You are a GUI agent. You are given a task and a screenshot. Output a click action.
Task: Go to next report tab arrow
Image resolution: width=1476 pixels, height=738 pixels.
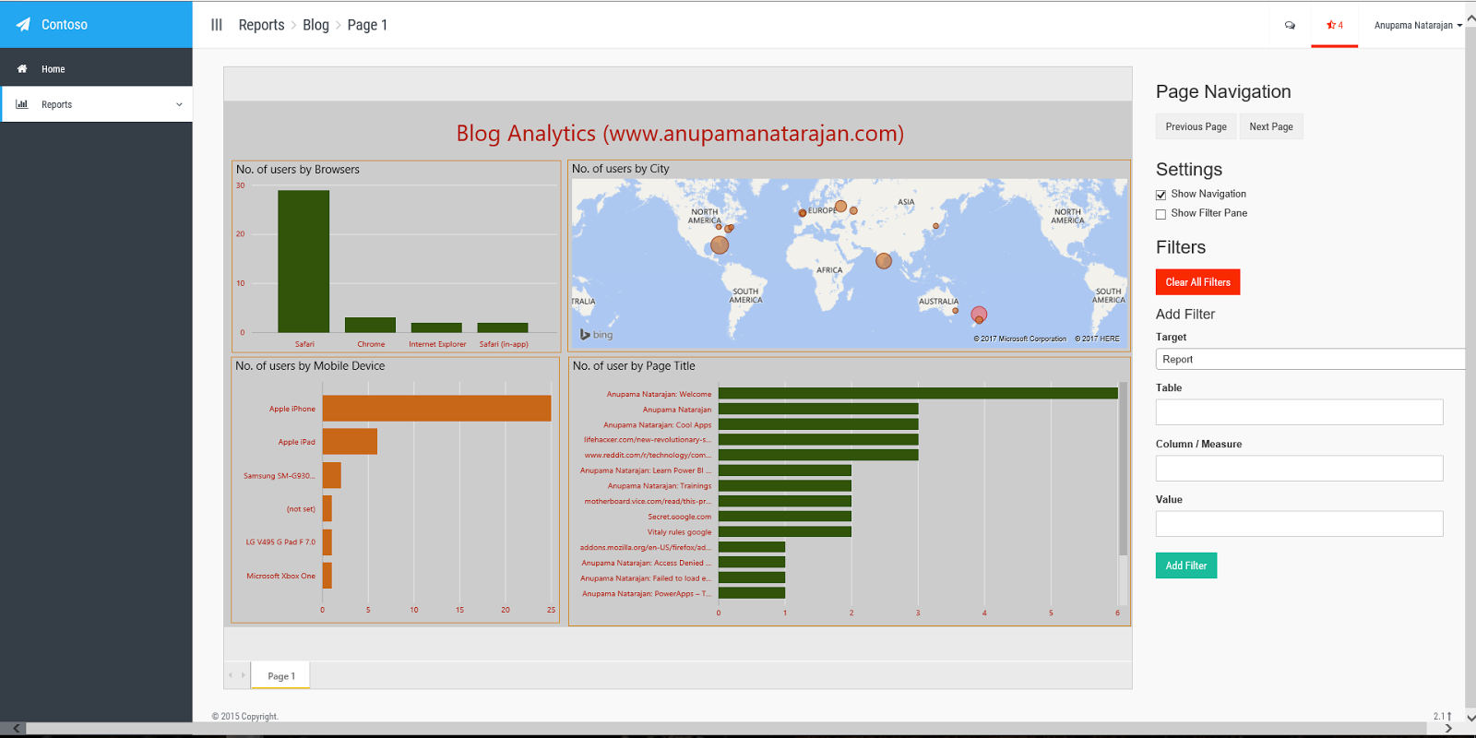click(x=244, y=675)
